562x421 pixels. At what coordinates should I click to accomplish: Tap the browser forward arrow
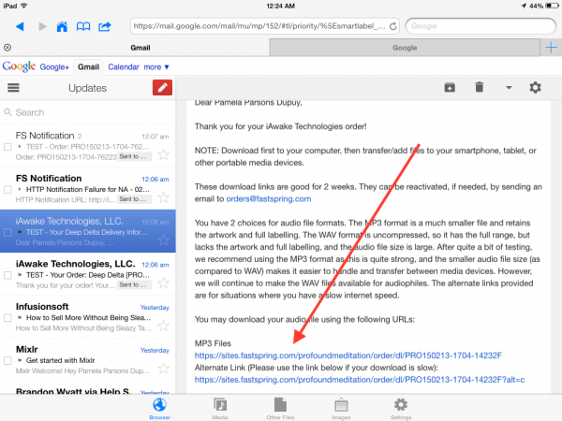(x=42, y=26)
